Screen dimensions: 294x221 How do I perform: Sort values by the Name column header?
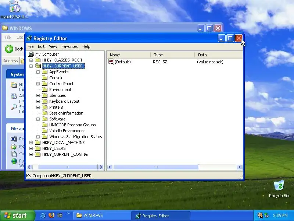(129, 55)
